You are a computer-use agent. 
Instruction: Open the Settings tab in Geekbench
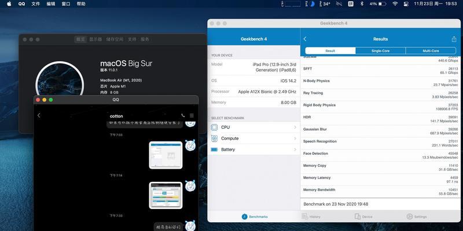(x=417, y=217)
